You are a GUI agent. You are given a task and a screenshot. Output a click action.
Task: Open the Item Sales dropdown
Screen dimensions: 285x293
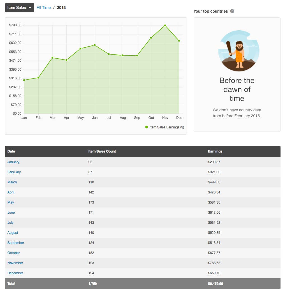tap(19, 8)
